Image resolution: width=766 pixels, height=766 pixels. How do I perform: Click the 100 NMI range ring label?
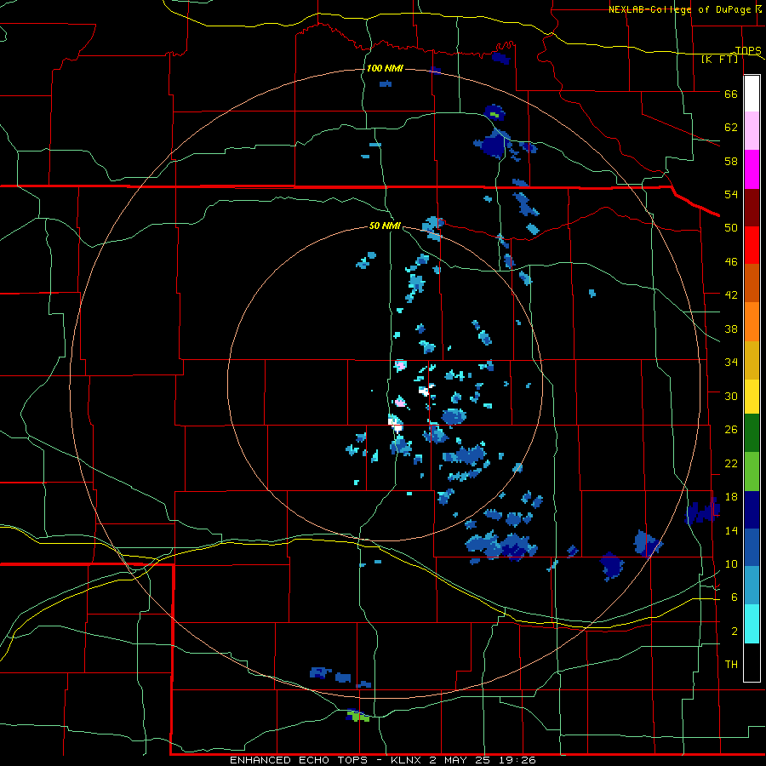(x=385, y=68)
